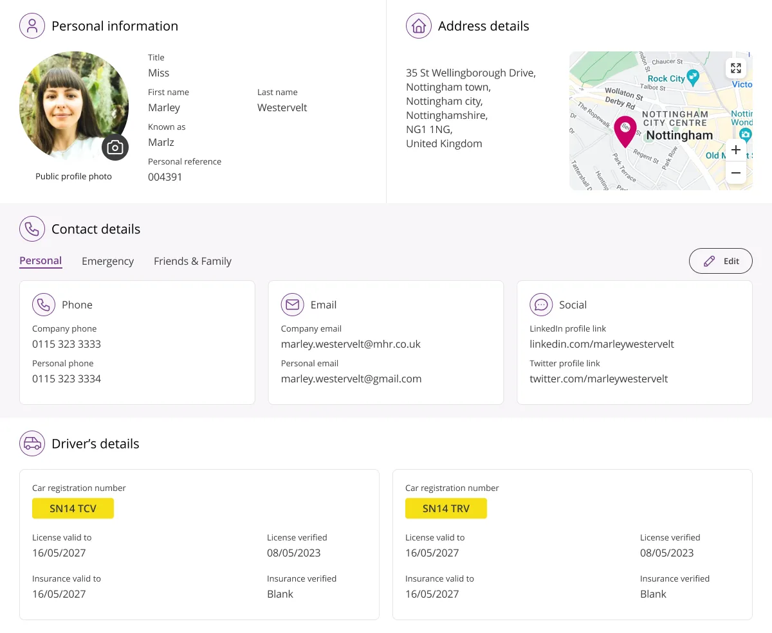Open the Friends & Family tab
Viewport: 772px width, 633px height.
[192, 261]
